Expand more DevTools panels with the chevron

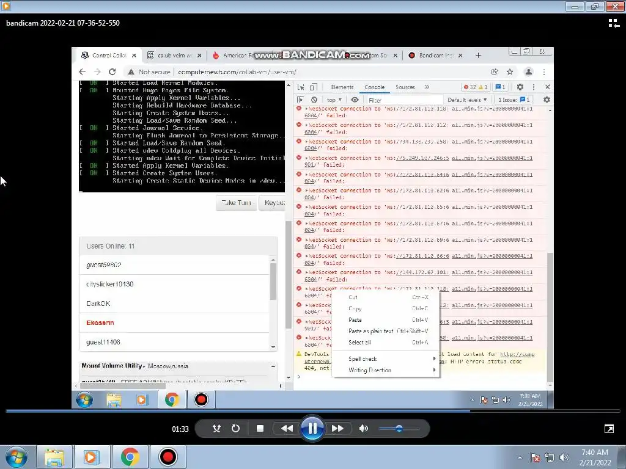pyautogui.click(x=427, y=87)
